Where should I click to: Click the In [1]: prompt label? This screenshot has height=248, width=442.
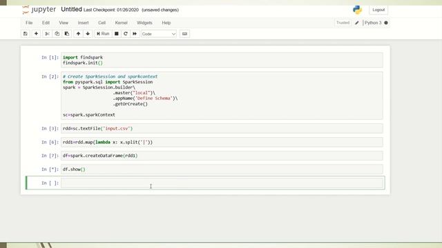(x=50, y=57)
